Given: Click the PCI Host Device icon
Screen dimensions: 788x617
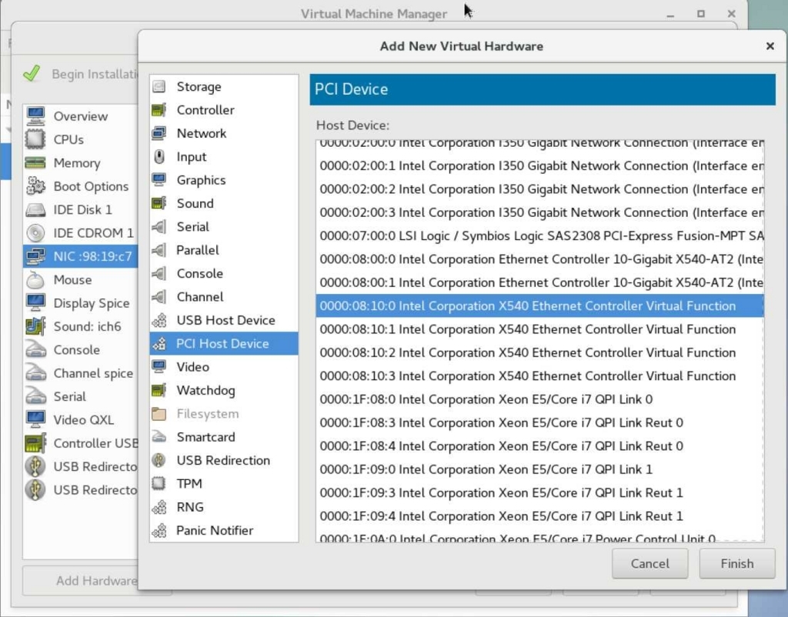Looking at the screenshot, I should pos(159,344).
